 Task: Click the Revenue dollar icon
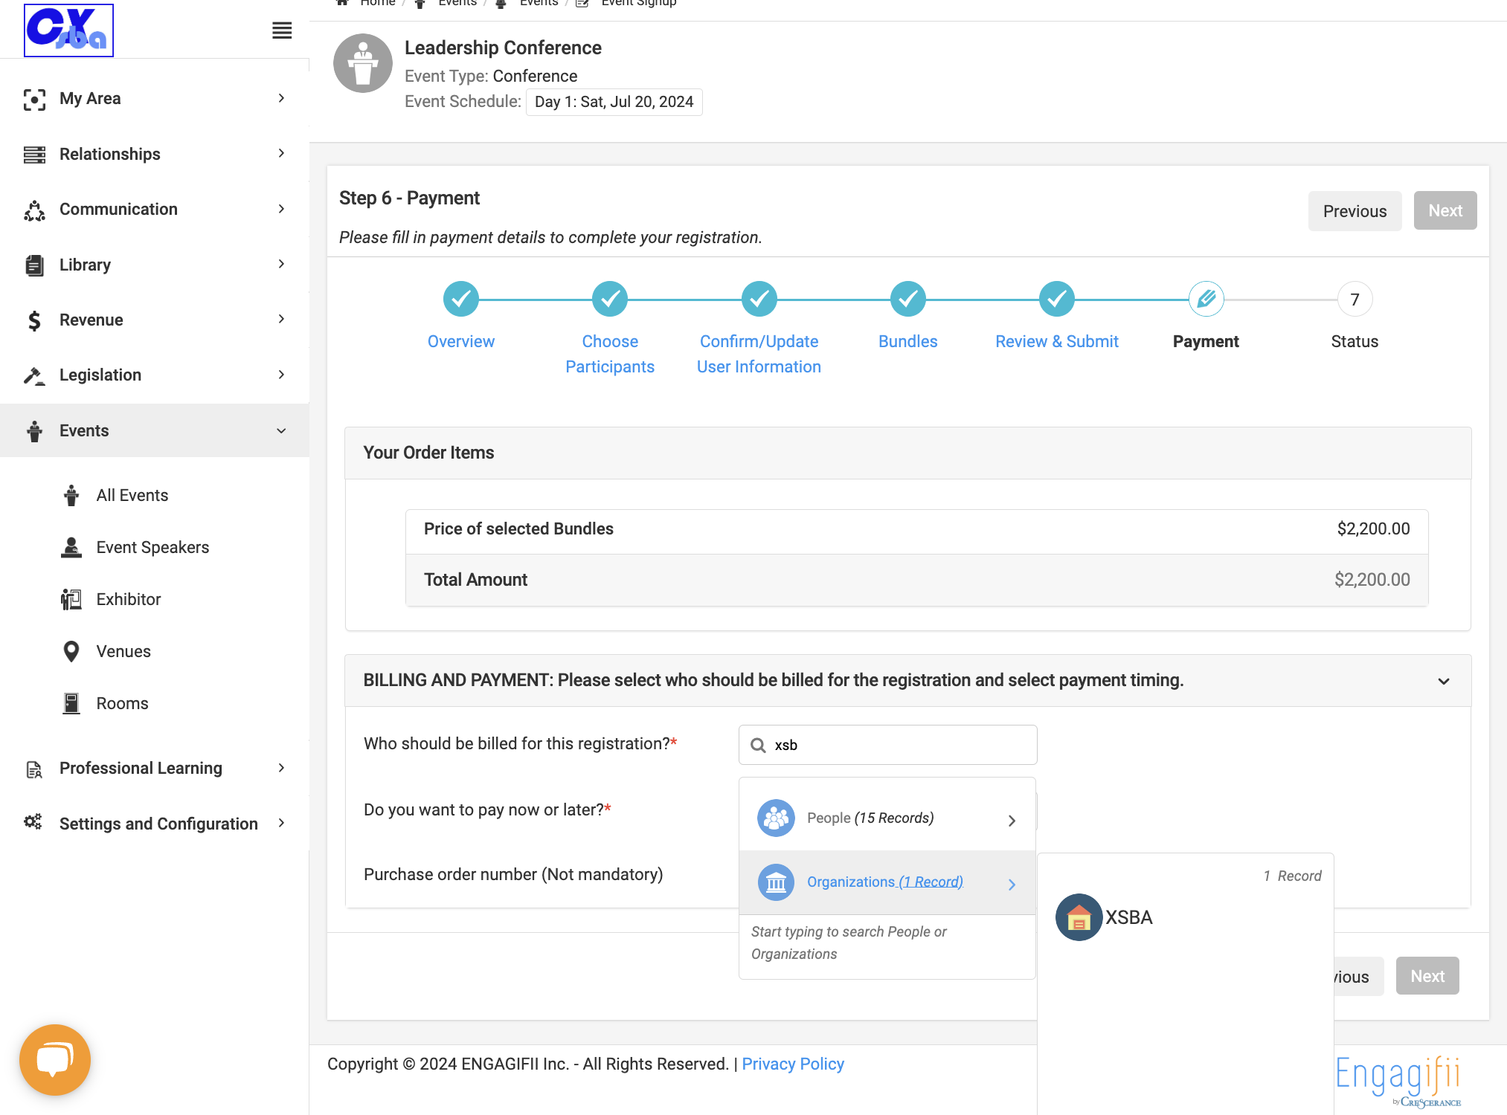[x=34, y=320]
